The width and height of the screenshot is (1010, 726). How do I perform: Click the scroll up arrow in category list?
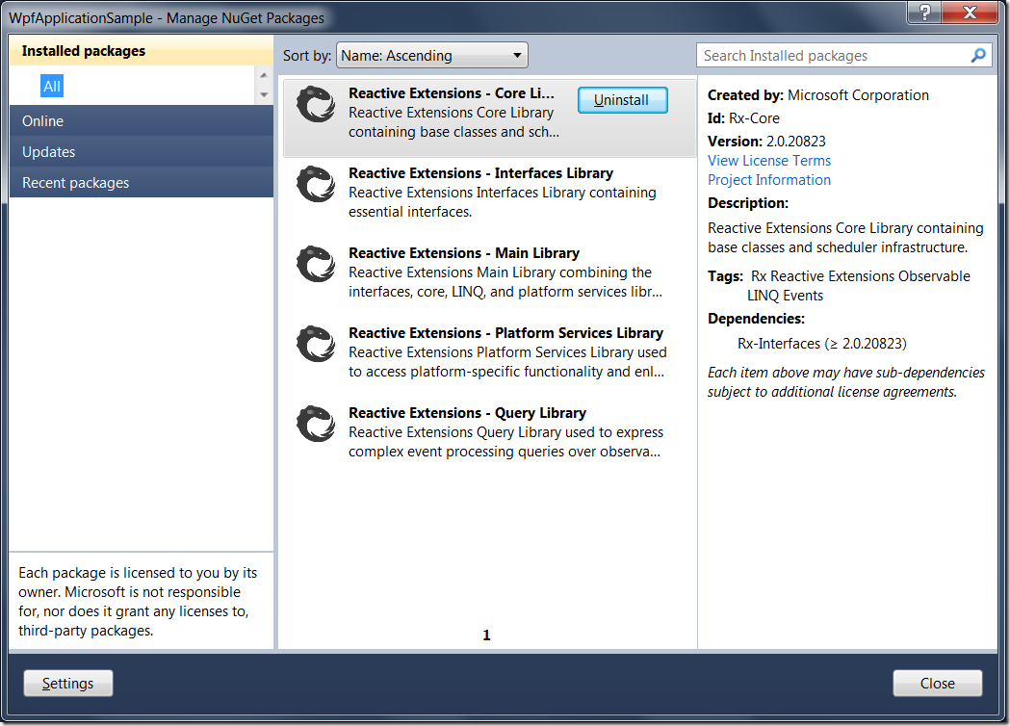pyautogui.click(x=264, y=75)
